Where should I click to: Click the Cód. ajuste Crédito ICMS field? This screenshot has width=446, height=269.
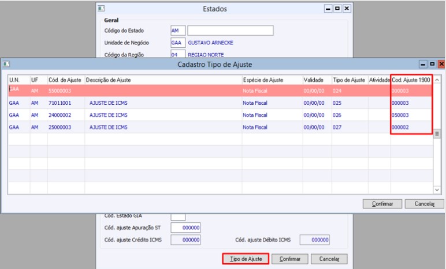[x=185, y=240]
